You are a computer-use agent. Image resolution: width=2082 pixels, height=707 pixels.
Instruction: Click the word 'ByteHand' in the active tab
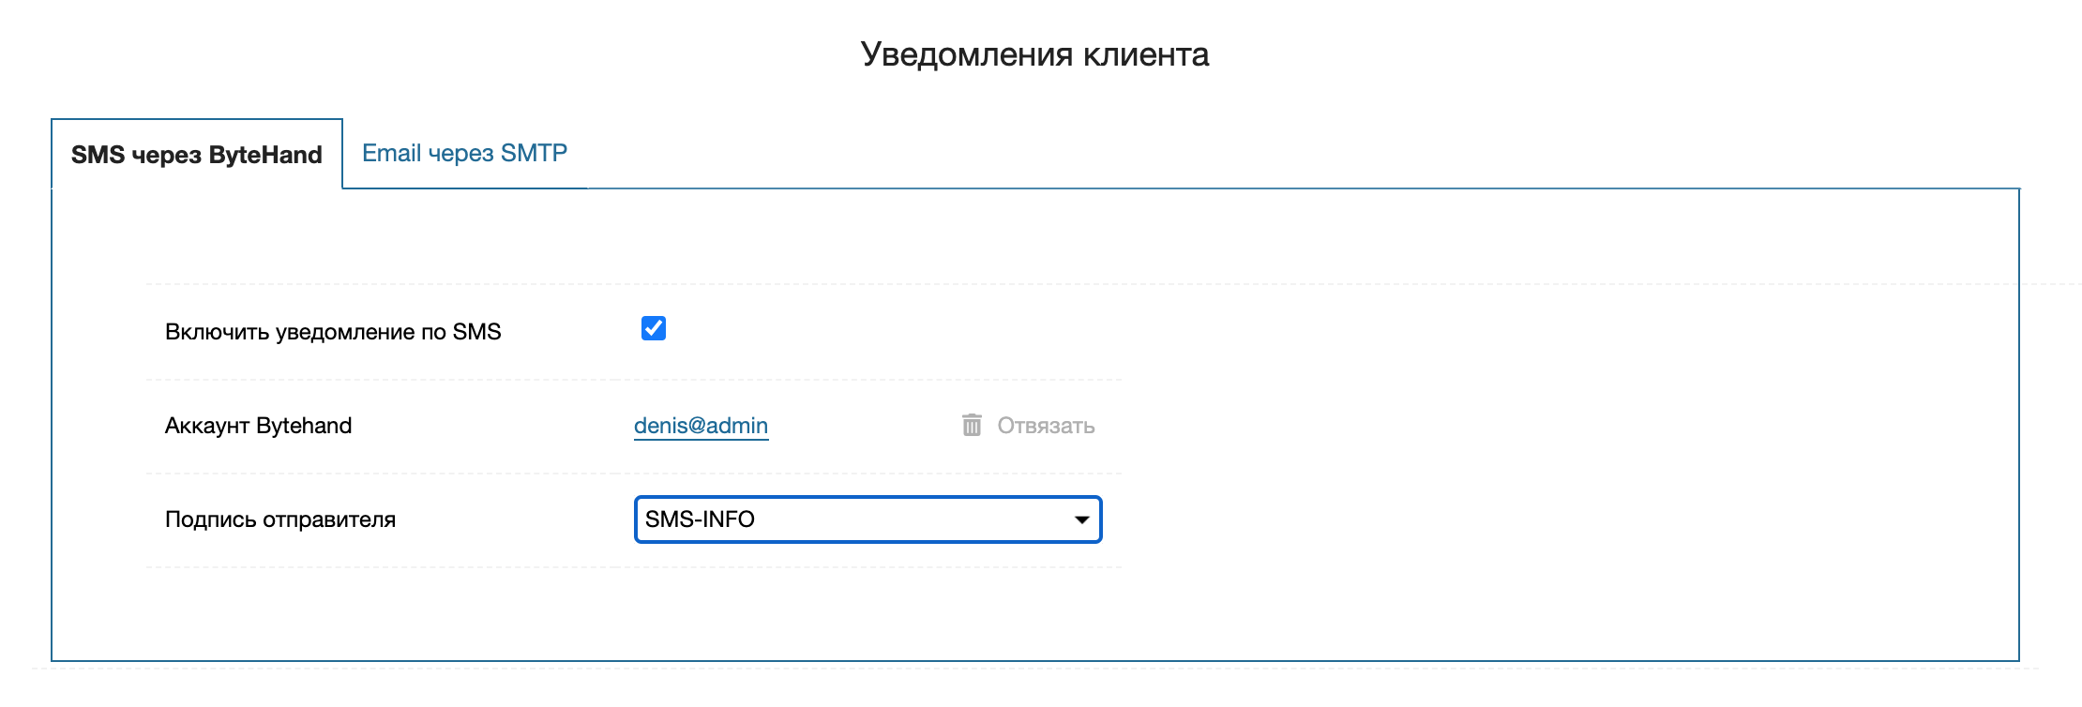pyautogui.click(x=265, y=155)
